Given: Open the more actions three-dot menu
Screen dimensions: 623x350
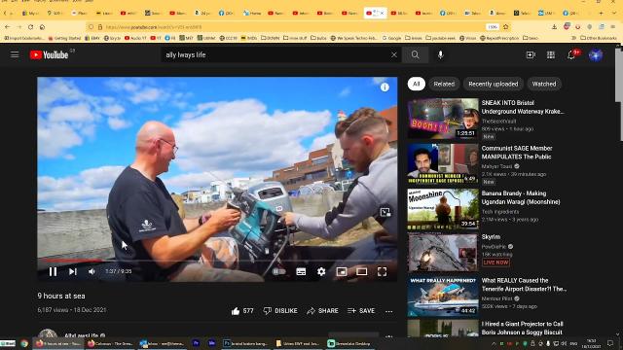Looking at the screenshot, I should click(x=389, y=311).
